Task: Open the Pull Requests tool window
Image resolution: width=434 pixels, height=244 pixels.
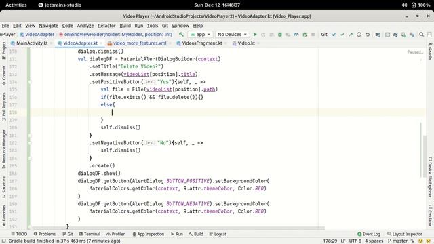Action: tap(4, 106)
